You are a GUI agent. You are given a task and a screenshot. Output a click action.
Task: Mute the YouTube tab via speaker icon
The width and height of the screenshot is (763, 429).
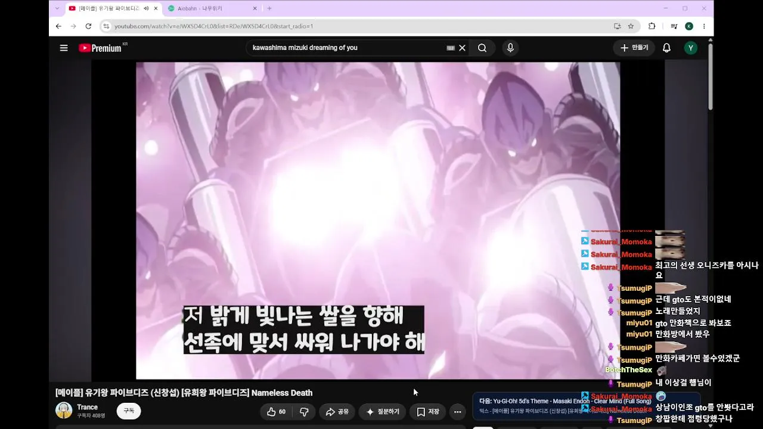click(147, 8)
